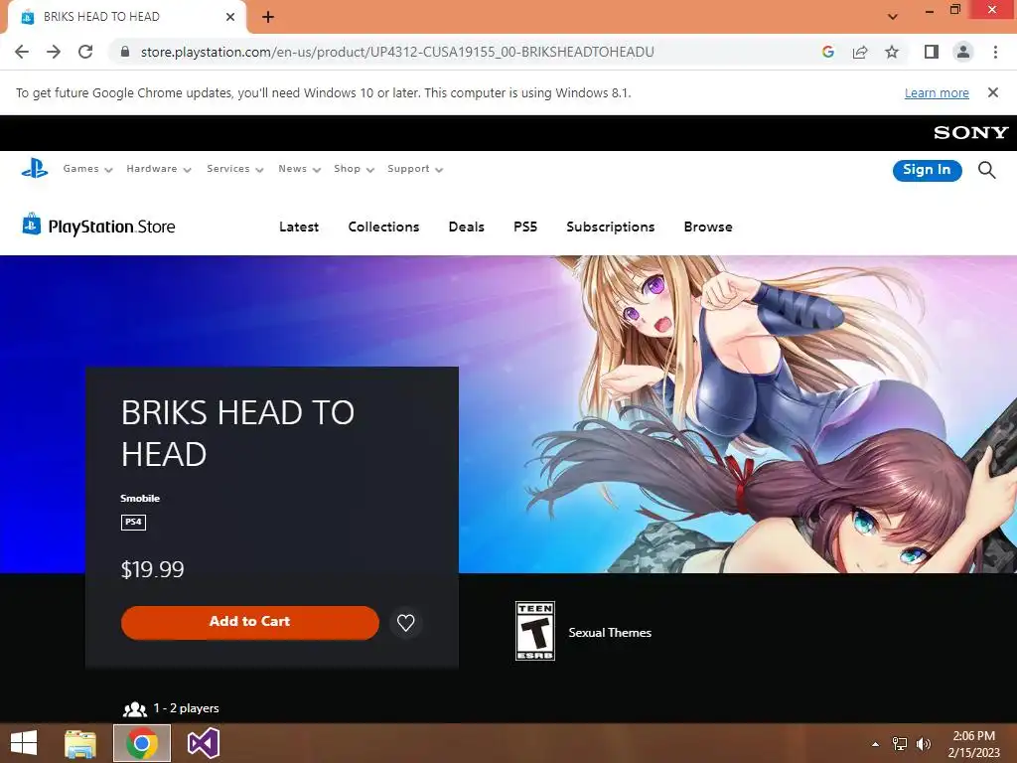Expand the Services dropdown menu

pyautogui.click(x=235, y=169)
